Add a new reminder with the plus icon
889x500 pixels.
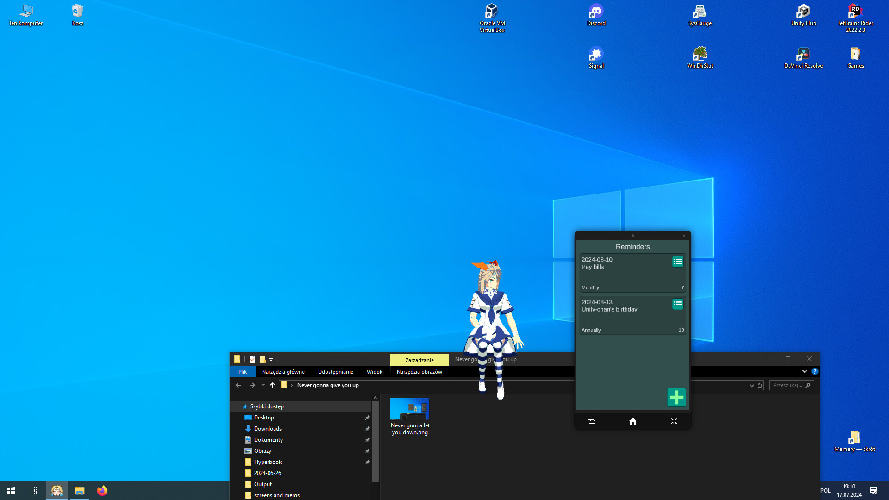676,397
